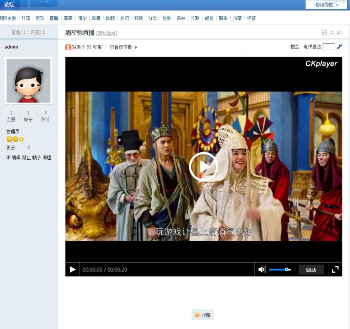This screenshot has height=329, width=350.
Task: Click the orange author icon before 发表于
Action: click(x=68, y=47)
